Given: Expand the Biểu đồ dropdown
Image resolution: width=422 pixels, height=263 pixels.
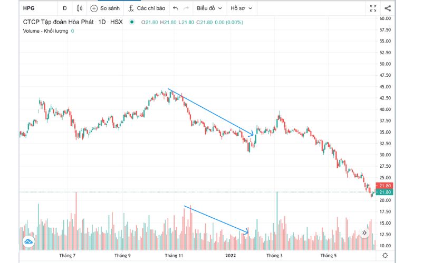Looking at the screenshot, I should coord(209,8).
